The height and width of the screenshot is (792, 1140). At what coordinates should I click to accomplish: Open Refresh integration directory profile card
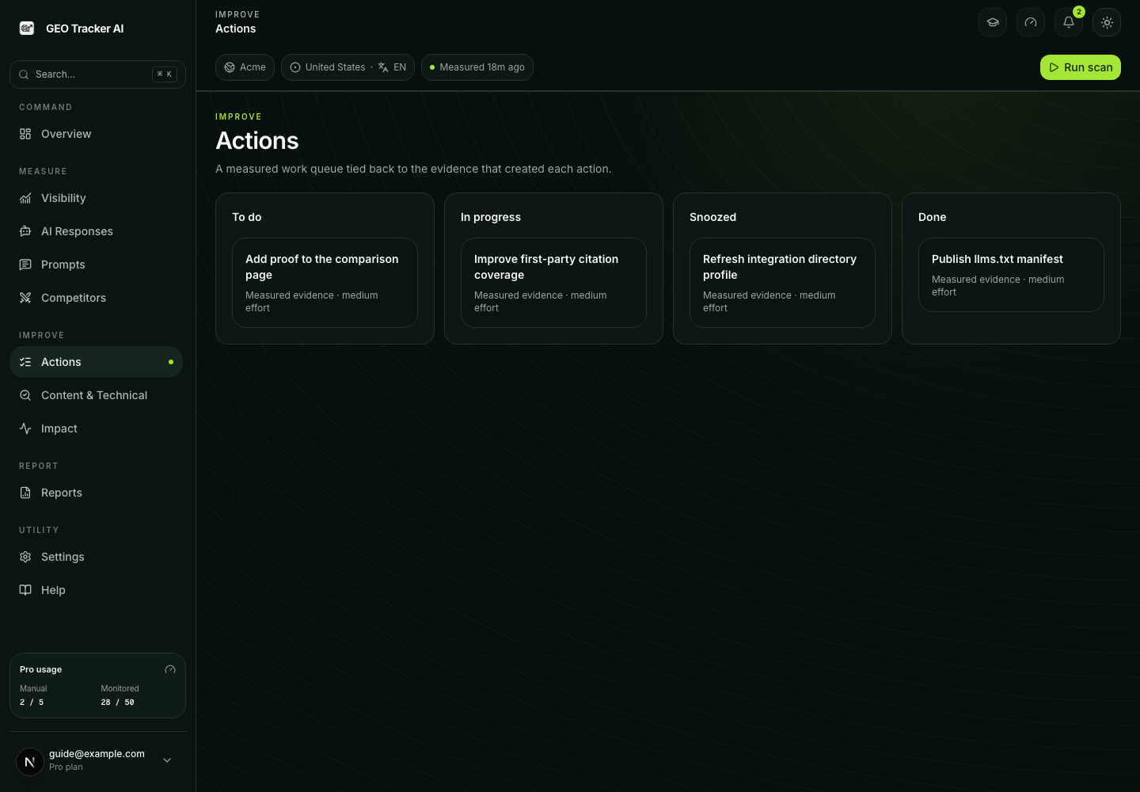782,283
